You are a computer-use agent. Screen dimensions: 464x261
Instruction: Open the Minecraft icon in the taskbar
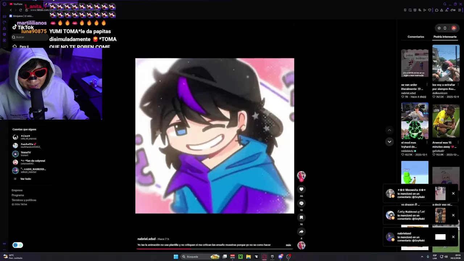(x=240, y=257)
